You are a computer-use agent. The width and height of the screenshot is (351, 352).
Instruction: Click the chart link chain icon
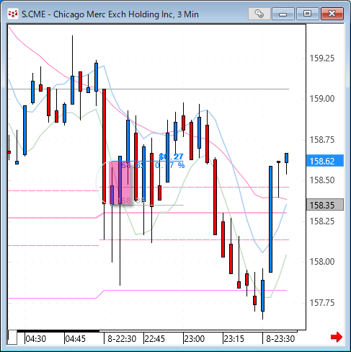(259, 14)
